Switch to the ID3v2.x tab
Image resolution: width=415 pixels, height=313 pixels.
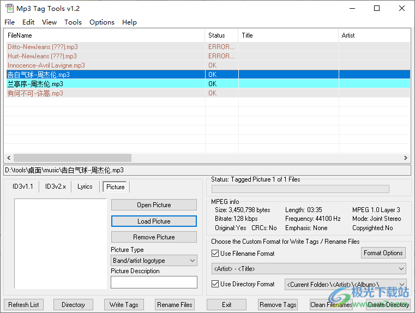click(x=55, y=186)
